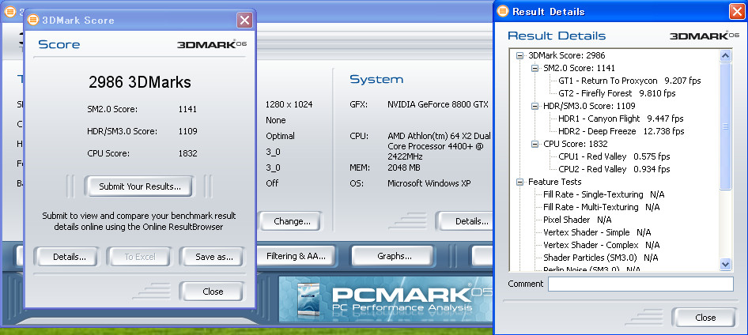
Task: Click the 1280 x 1024 resolution value
Action: 289,104
